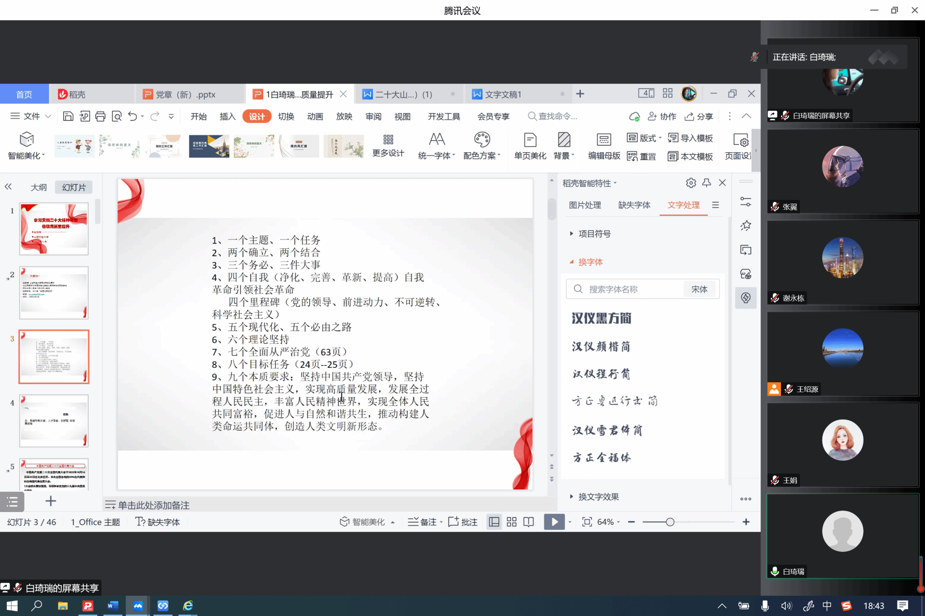This screenshot has width=925, height=616.
Task: Expand the 换文字效果 section
Action: click(598, 497)
